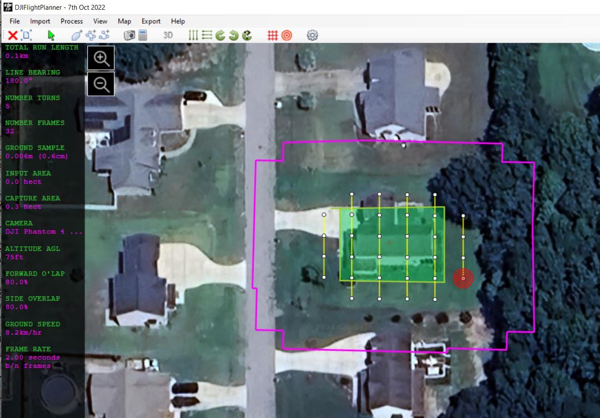Zoom out on the map
The width and height of the screenshot is (600, 418).
coord(101,84)
